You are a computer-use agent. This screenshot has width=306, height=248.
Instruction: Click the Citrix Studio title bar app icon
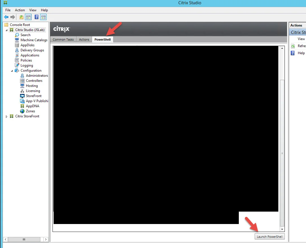pos(5,3)
